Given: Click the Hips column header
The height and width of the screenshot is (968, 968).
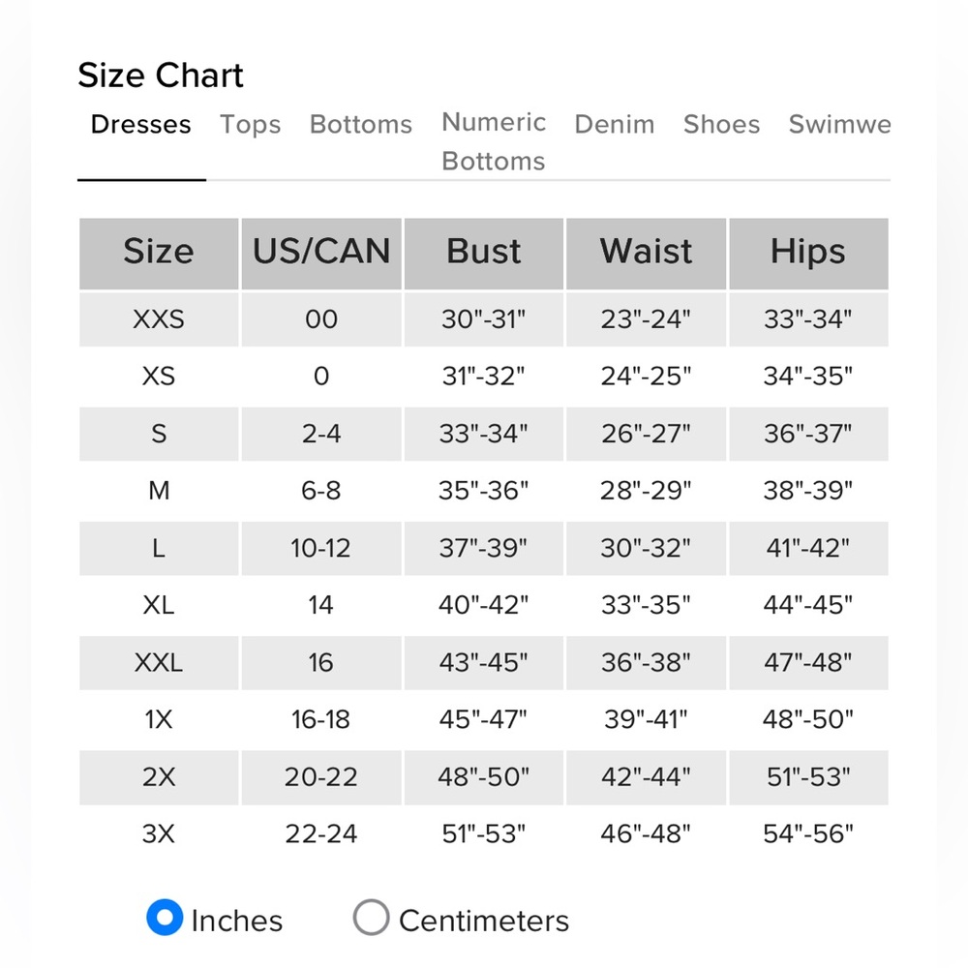Looking at the screenshot, I should pyautogui.click(x=808, y=252).
